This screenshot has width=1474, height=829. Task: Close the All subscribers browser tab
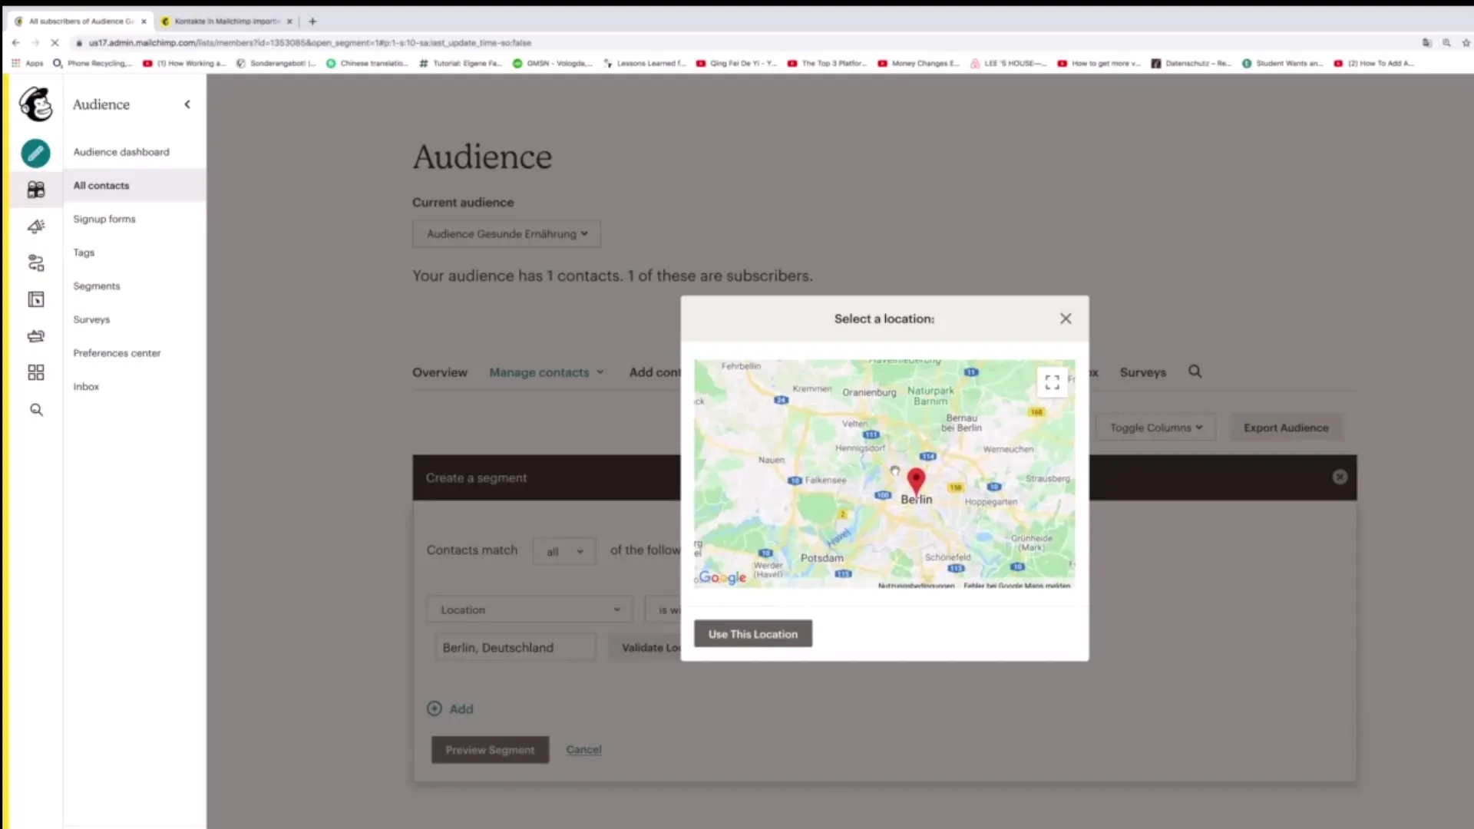[x=144, y=21]
